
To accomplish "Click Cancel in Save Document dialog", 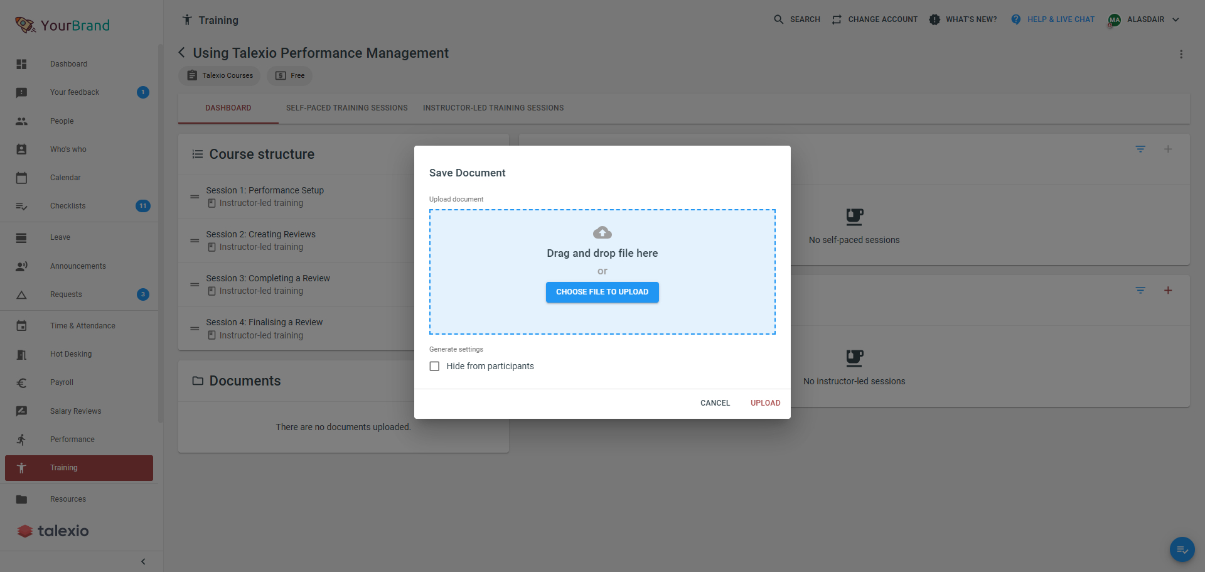I will pyautogui.click(x=715, y=403).
